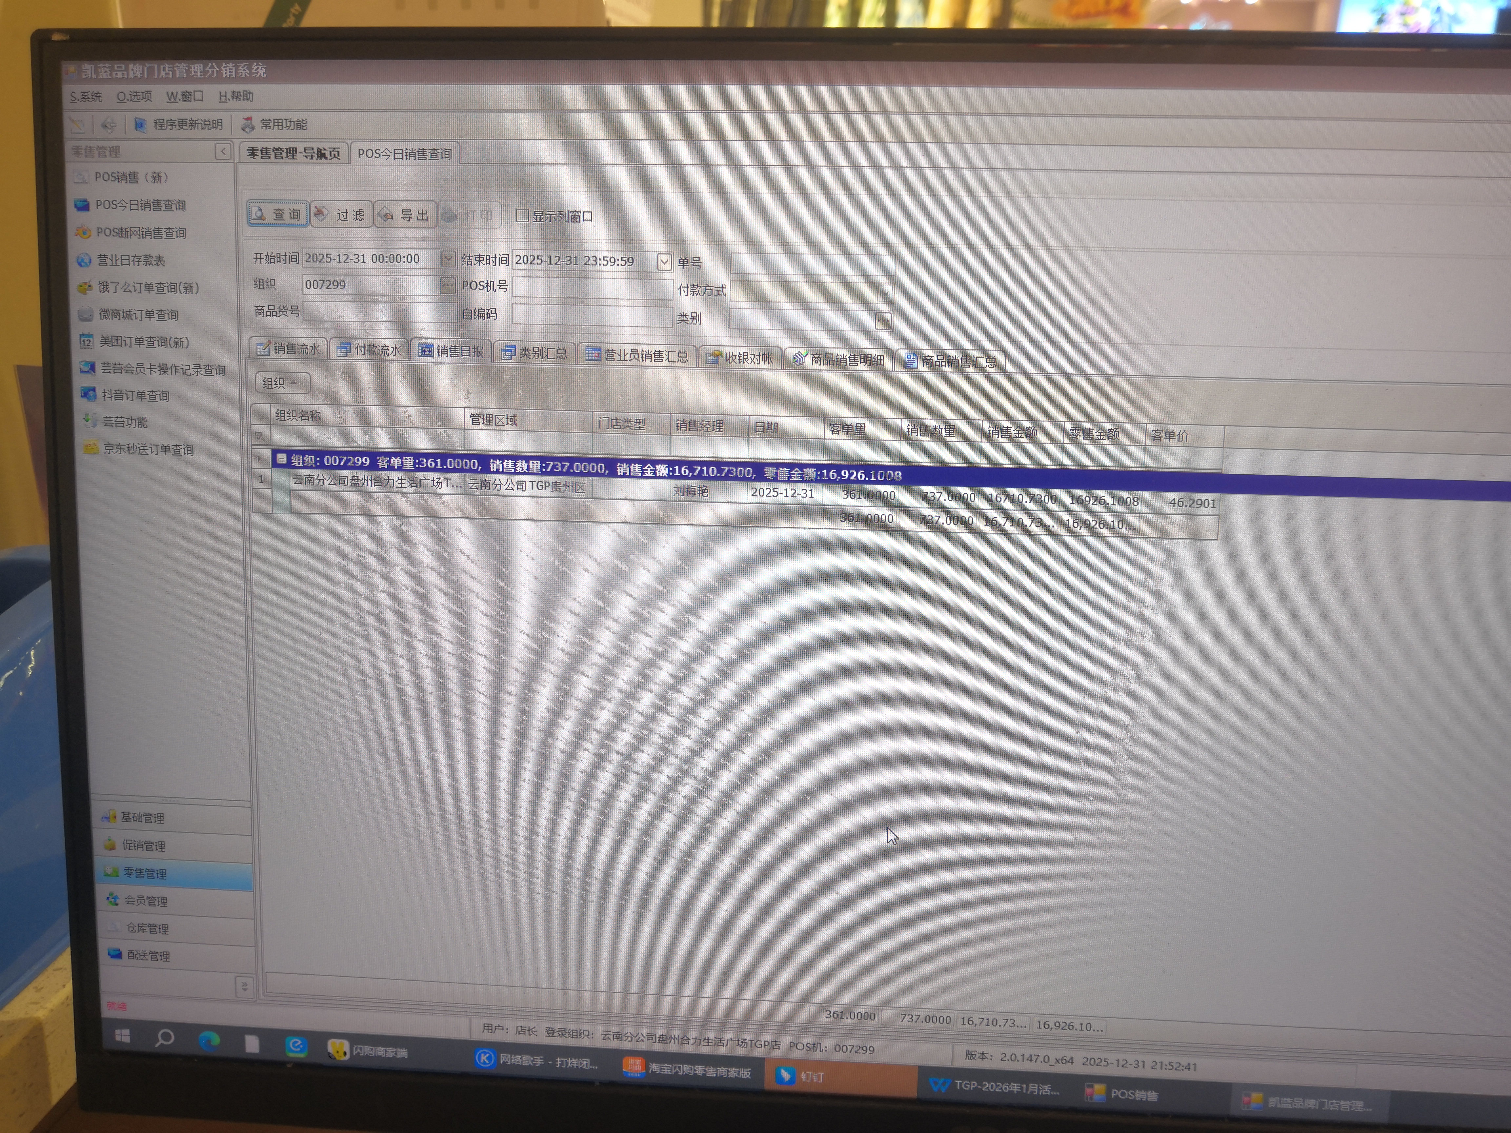
Task: Toggle the 显示列窗口 checkbox
Action: click(523, 216)
